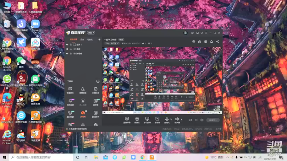
Task: Click 修改 next to stream title
Action: point(121,39)
